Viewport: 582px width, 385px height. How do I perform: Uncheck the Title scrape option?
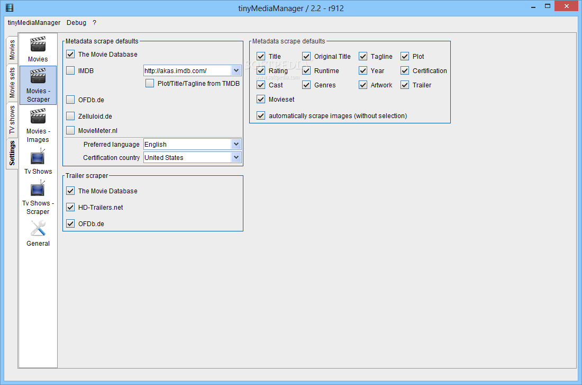coord(261,57)
